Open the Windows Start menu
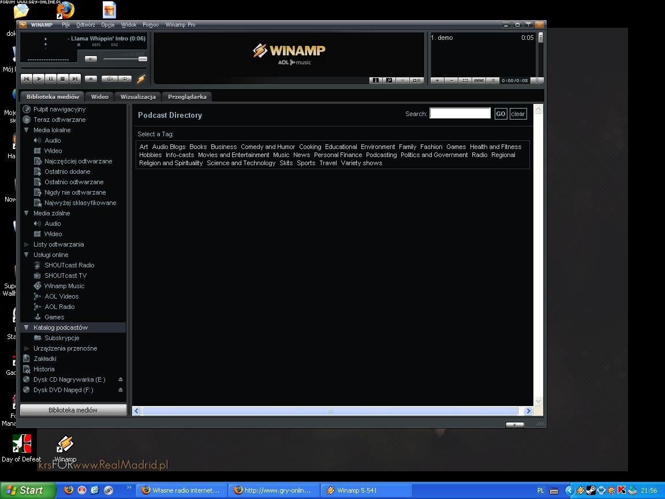665x499 pixels. point(28,490)
